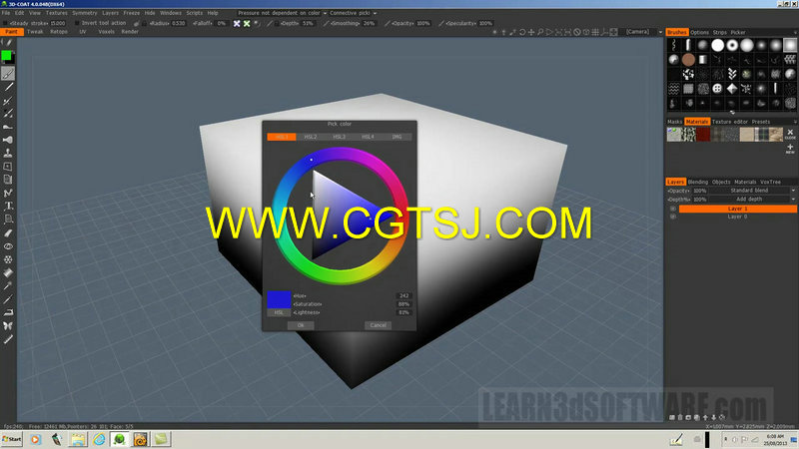
Task: Open the Windows Start button
Action: (x=12, y=439)
